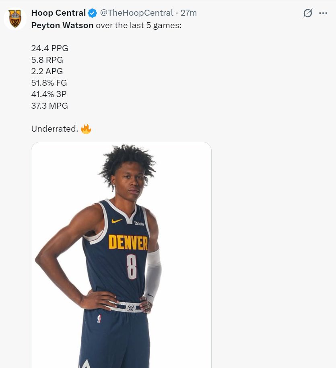
Task: Click the 37.3 MPG stat line
Action: (x=49, y=105)
